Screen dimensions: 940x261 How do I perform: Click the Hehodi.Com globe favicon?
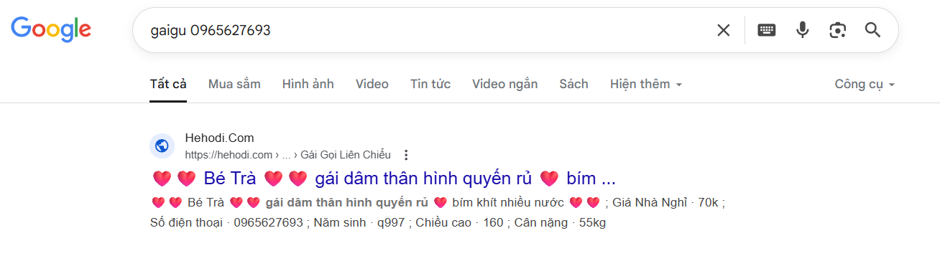pyautogui.click(x=162, y=146)
